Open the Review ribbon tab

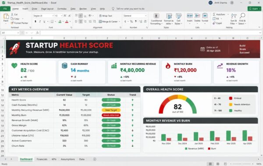click(x=83, y=9)
